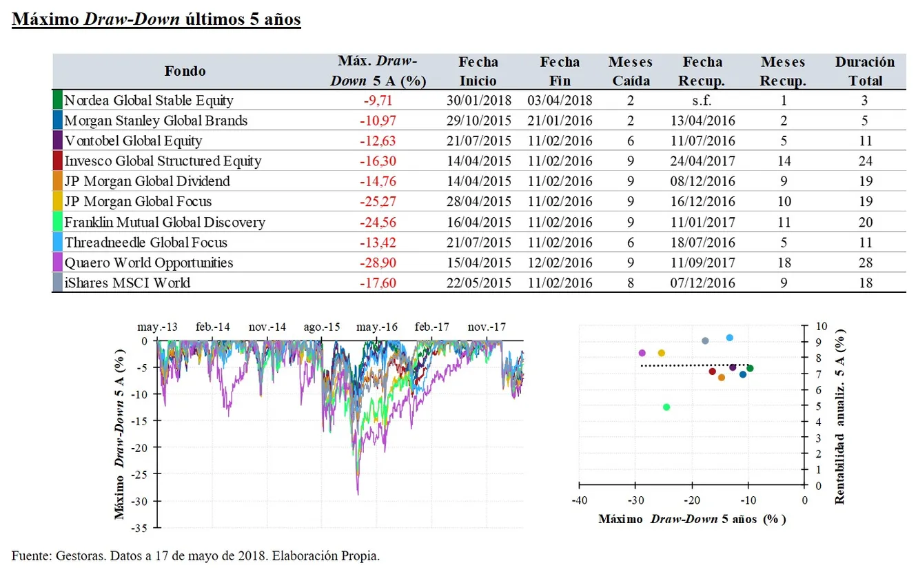Click the purple Quaero World Opportunities swatch
This screenshot has width=918, height=572.
point(57,263)
